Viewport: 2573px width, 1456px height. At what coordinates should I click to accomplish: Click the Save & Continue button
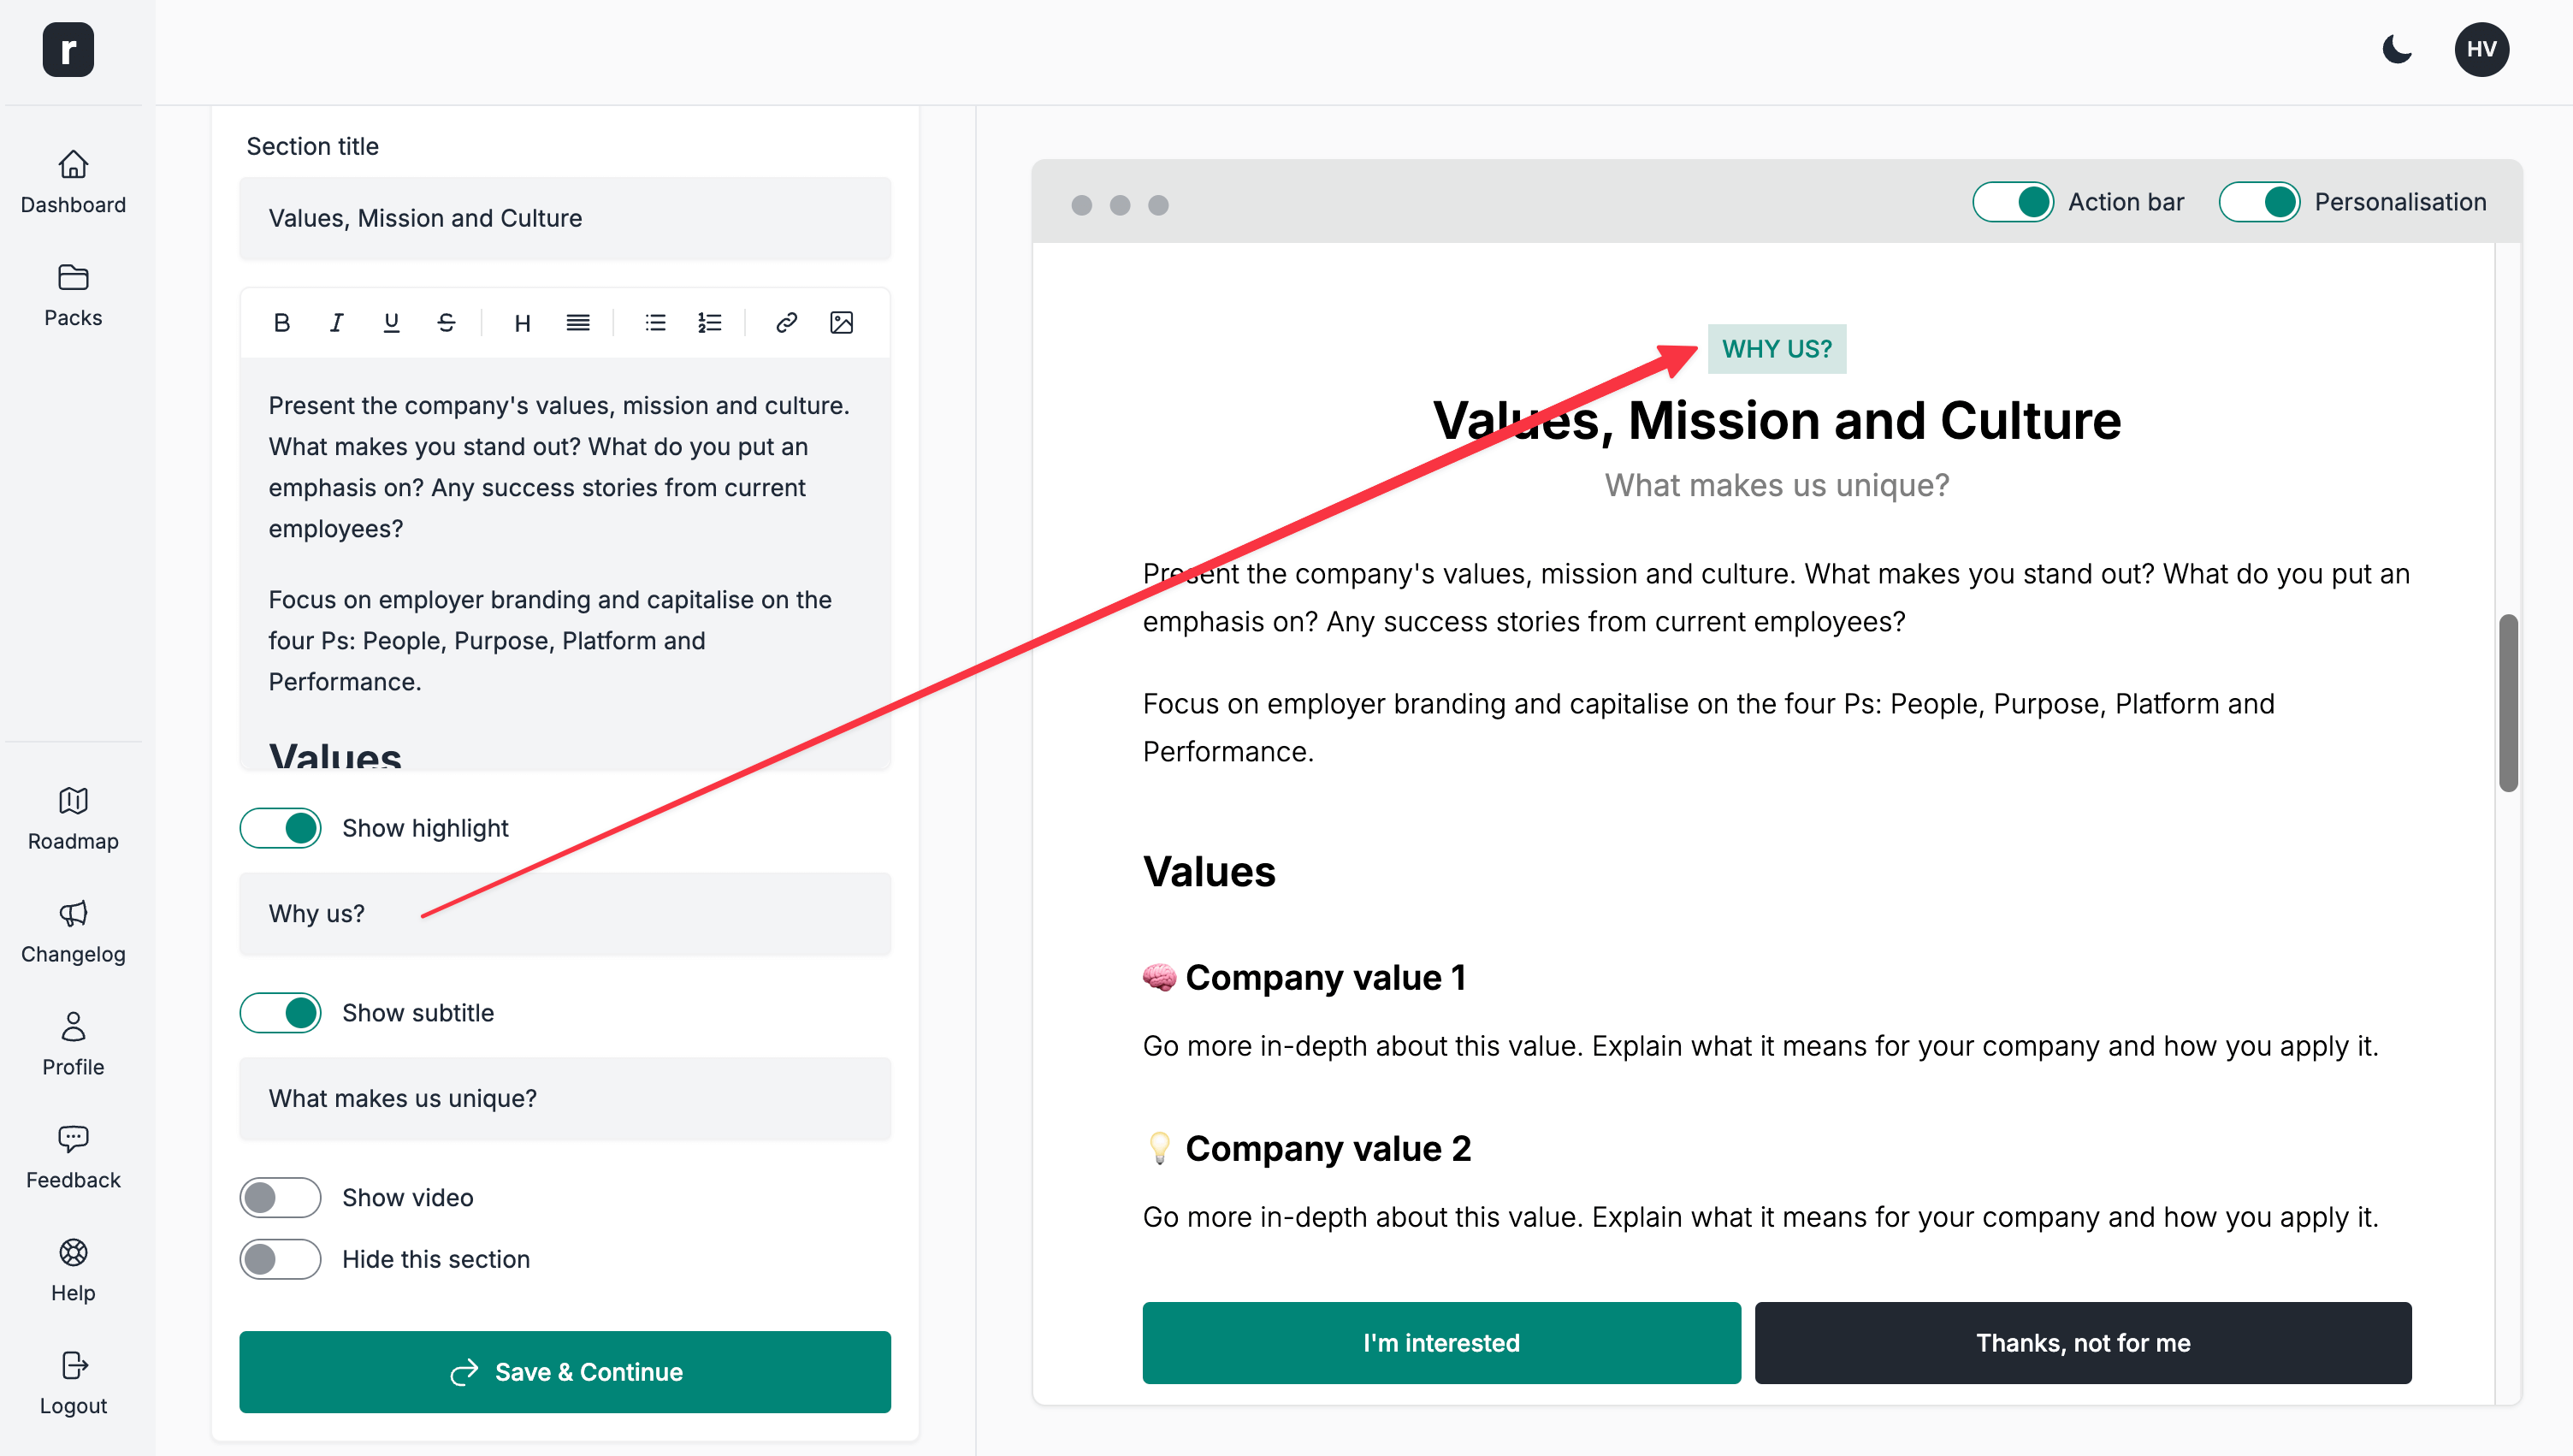565,1371
